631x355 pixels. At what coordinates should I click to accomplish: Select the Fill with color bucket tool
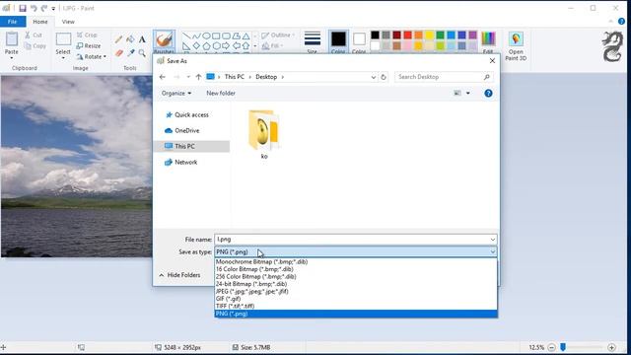tap(130, 39)
